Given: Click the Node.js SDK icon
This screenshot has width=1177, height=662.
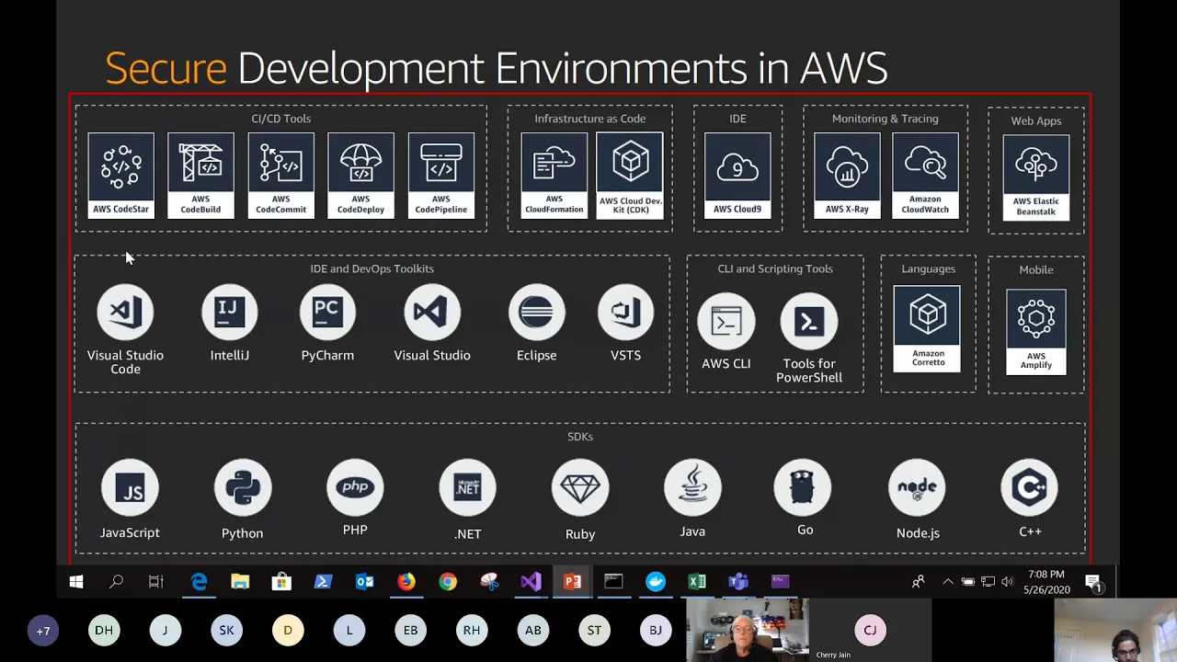Looking at the screenshot, I should tap(917, 488).
